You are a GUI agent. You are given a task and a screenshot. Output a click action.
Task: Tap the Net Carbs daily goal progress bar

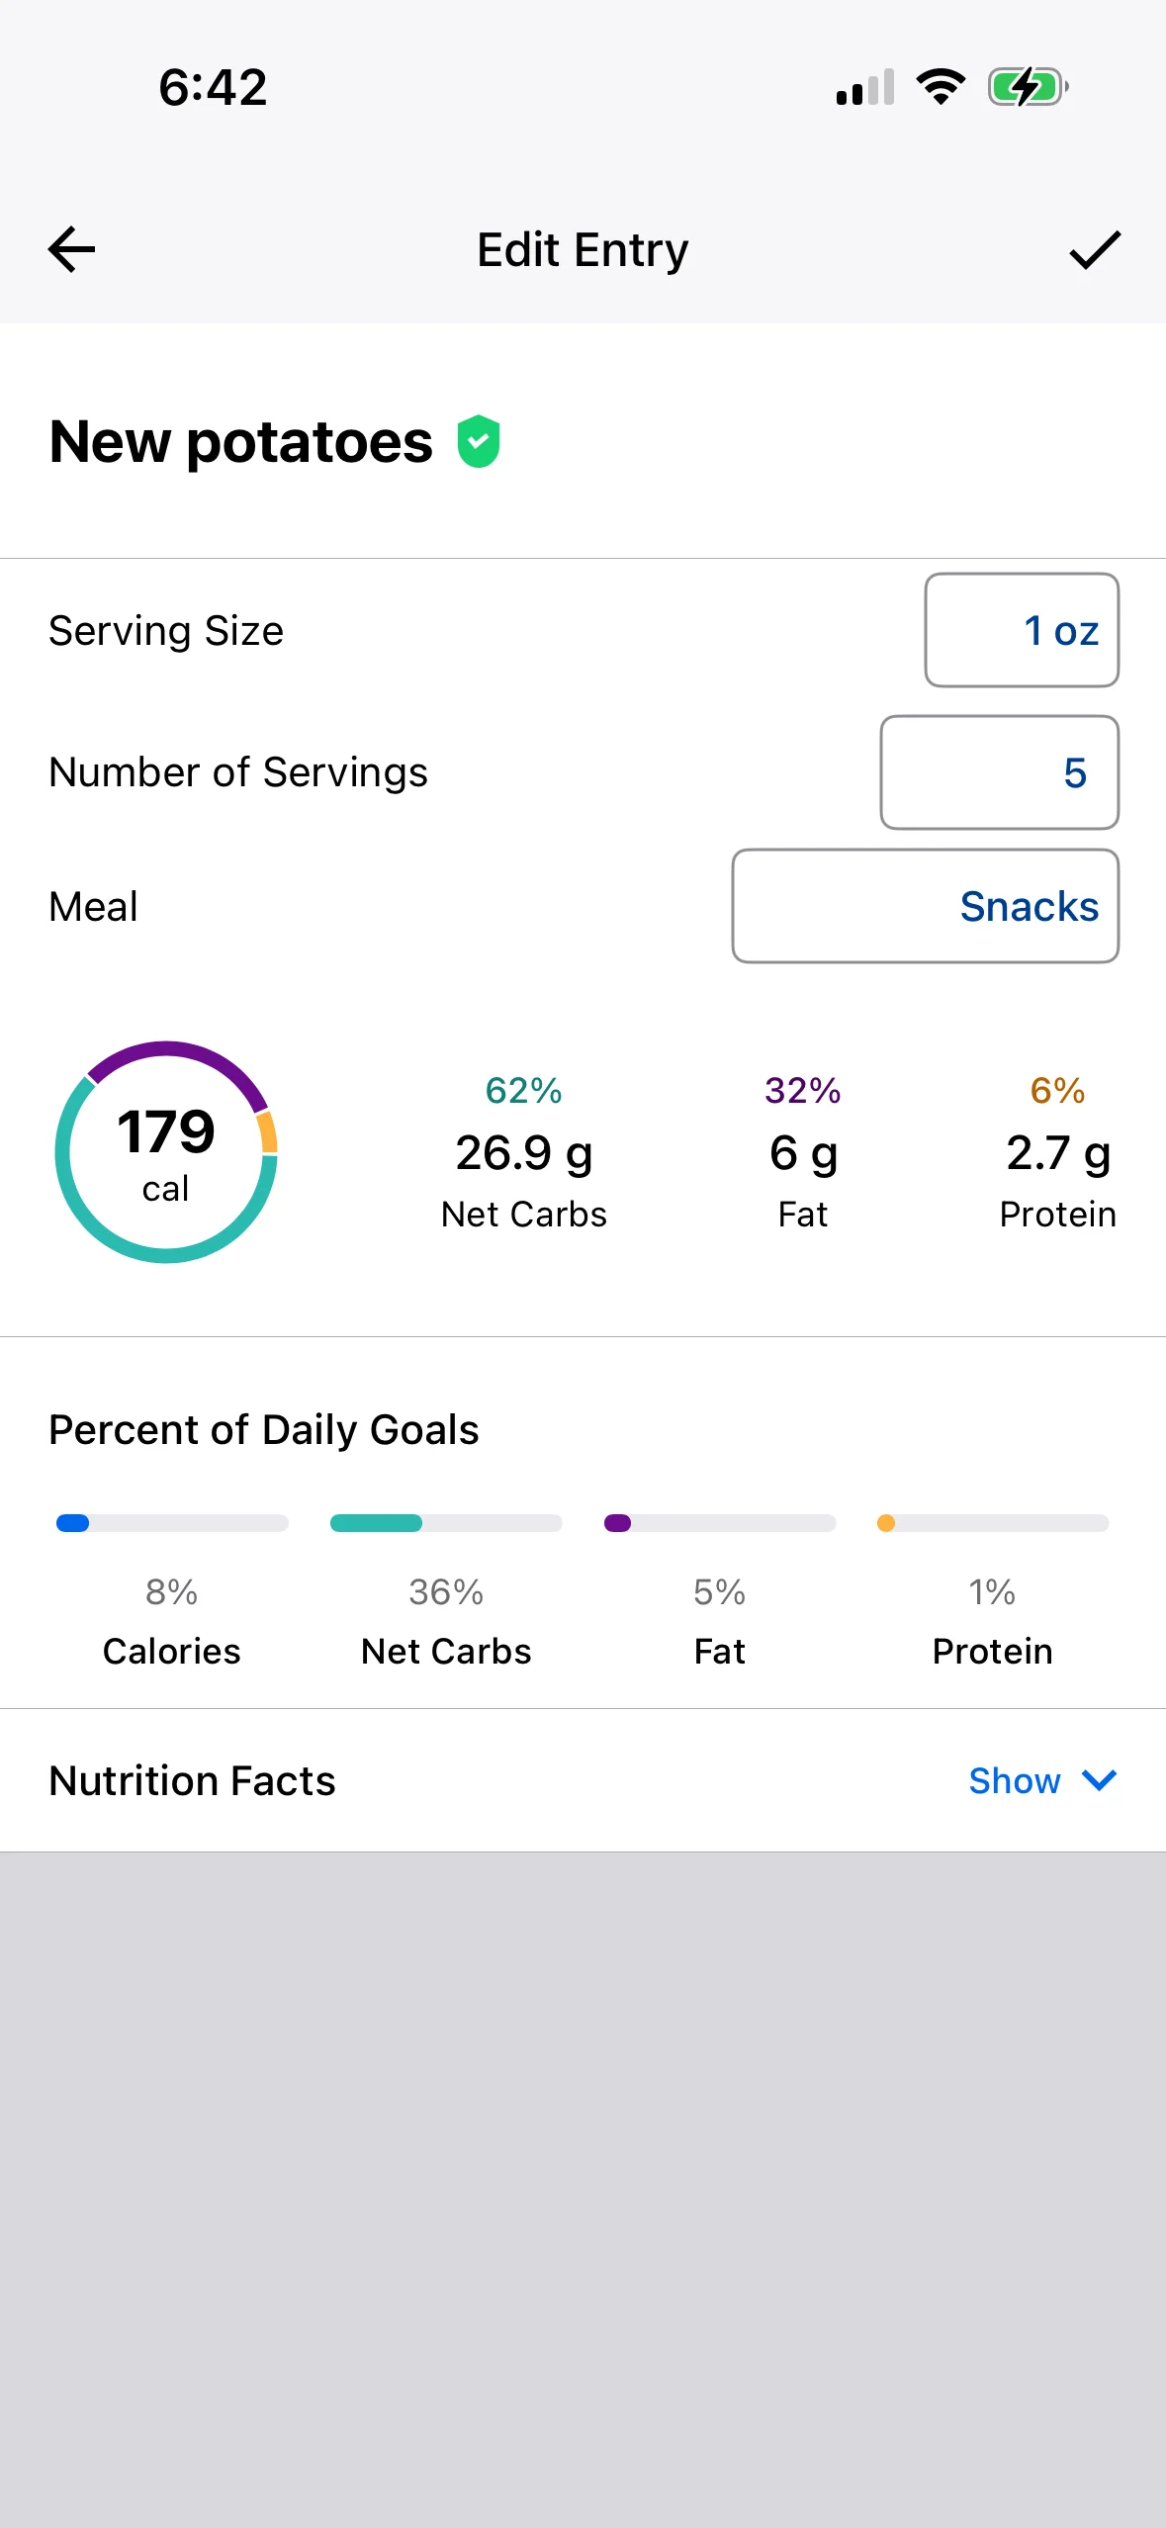[446, 1523]
